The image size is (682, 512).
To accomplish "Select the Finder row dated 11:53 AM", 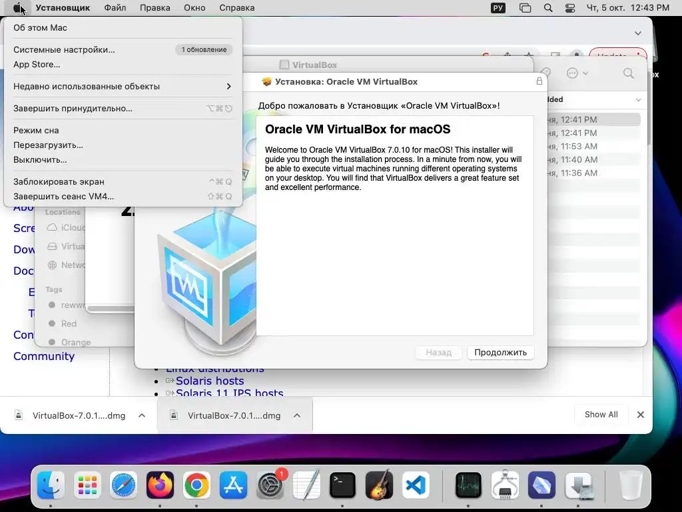I will point(593,146).
